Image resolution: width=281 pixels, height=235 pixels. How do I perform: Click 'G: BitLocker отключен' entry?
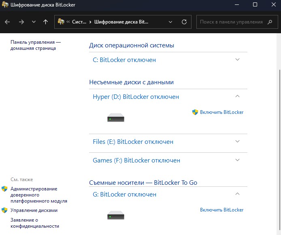[x=124, y=194]
